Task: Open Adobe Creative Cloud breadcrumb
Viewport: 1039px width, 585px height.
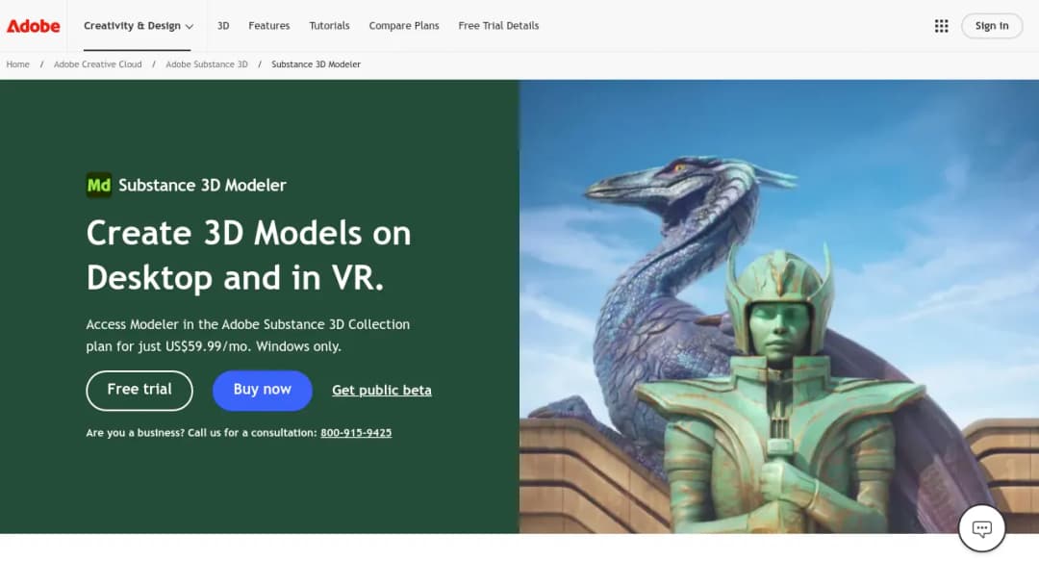Action: (97, 64)
